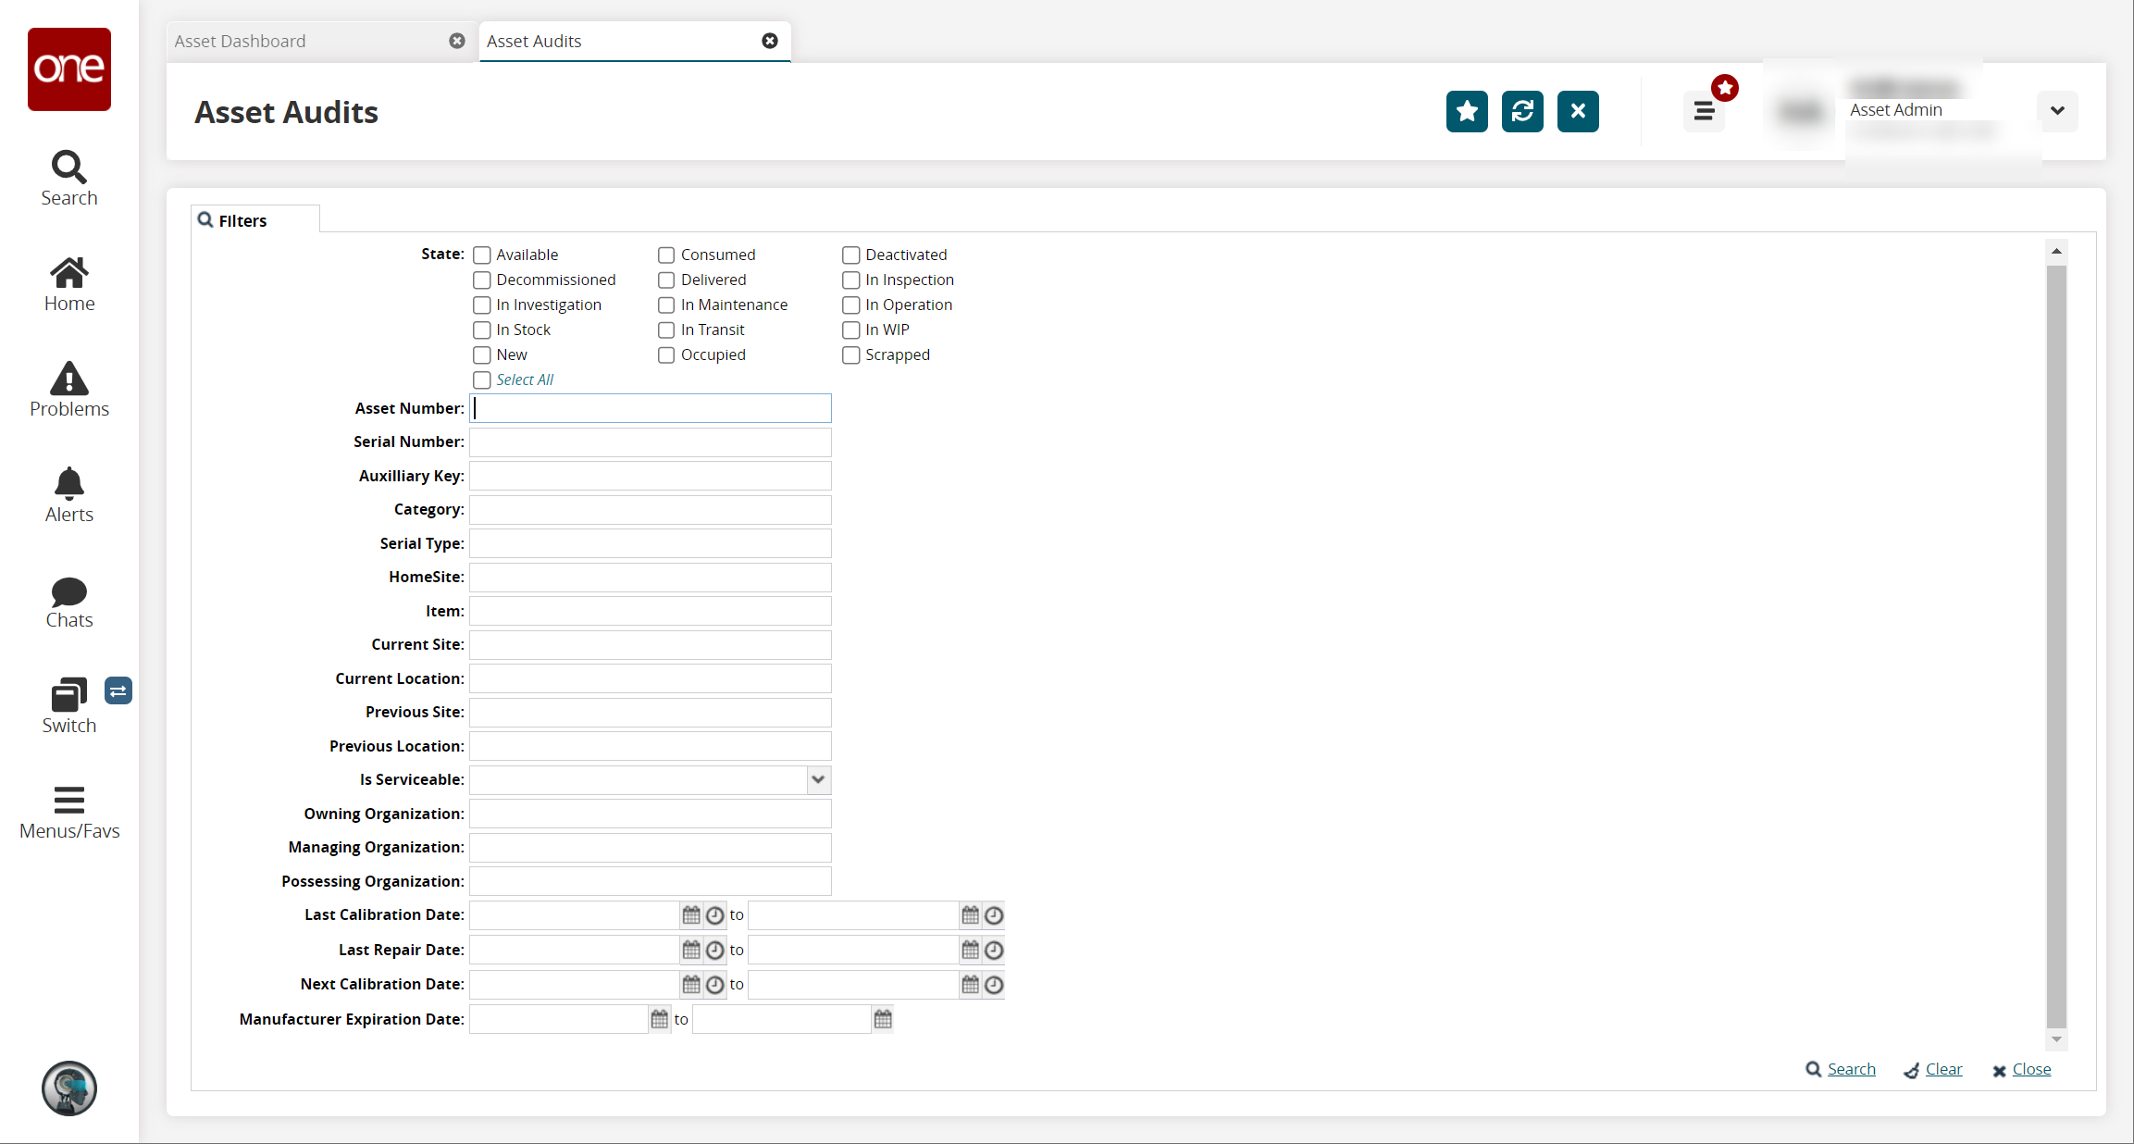Open time picker for Last Repair Date start
The width and height of the screenshot is (2134, 1144).
715,951
